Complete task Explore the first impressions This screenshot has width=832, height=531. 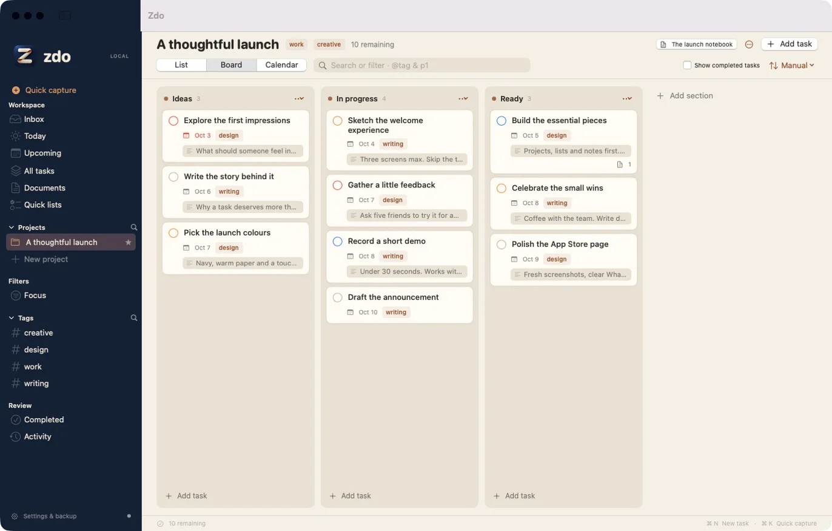[x=173, y=121]
